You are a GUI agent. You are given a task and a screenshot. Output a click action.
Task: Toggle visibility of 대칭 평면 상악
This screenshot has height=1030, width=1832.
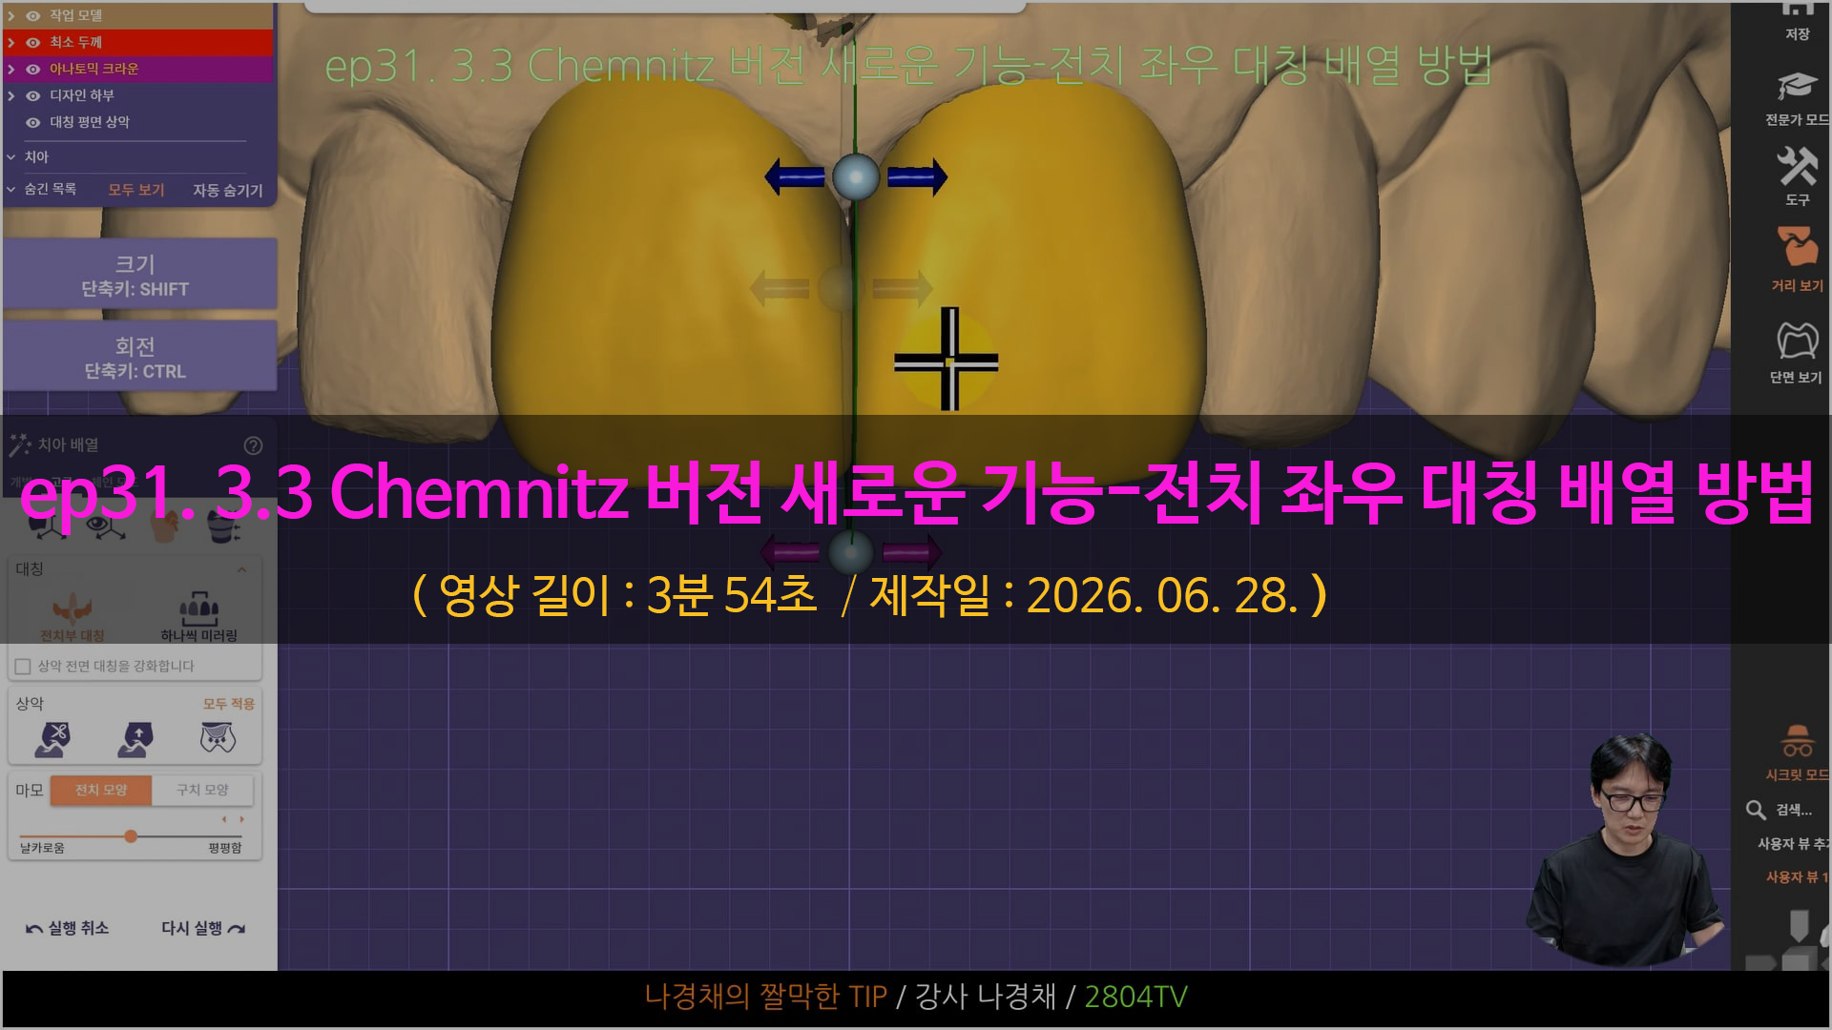click(x=33, y=122)
